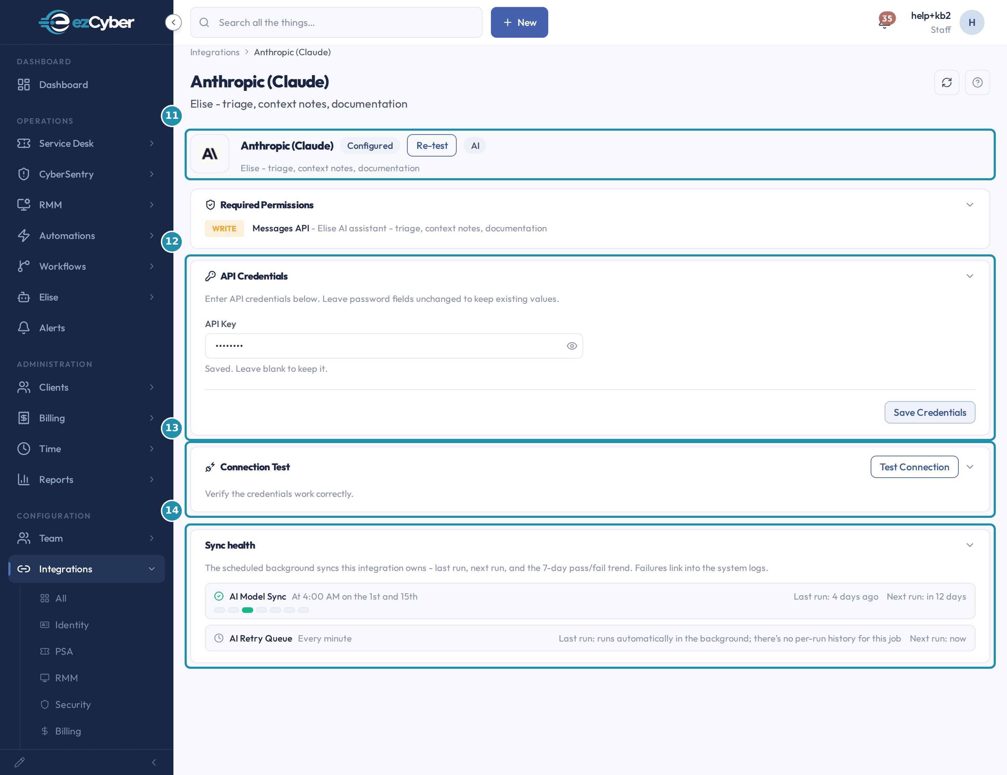Select PSA under Integrations
Screen dimensions: 1007x775
pyautogui.click(x=64, y=652)
